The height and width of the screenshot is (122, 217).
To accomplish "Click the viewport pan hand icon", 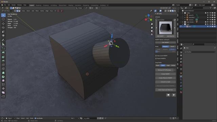I will click(x=152, y=27).
